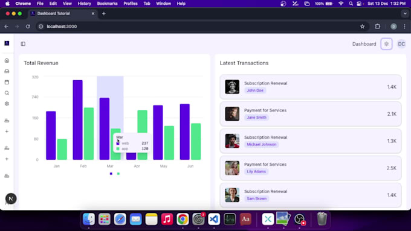Screen dimensions: 411x231
Task: Open Launchpad from the Dock
Action: 105,219
